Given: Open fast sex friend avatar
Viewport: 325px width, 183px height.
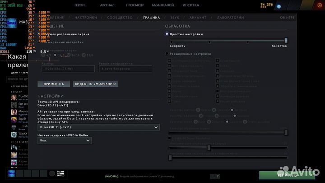Looking at the screenshot, I should coord(14,105).
